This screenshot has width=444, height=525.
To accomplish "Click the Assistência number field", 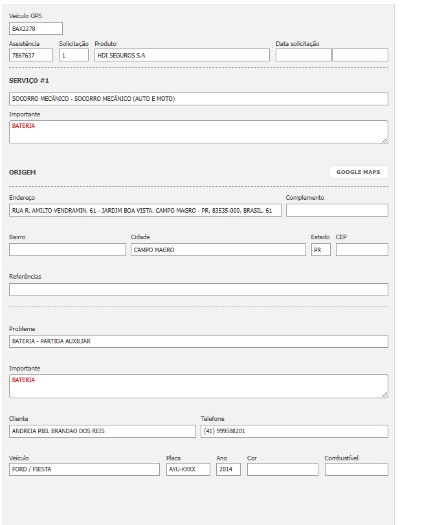I will (31, 56).
